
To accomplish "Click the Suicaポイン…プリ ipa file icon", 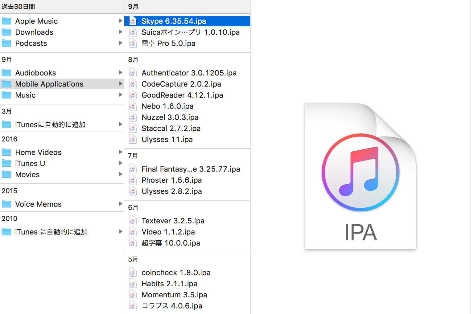I will [x=133, y=32].
